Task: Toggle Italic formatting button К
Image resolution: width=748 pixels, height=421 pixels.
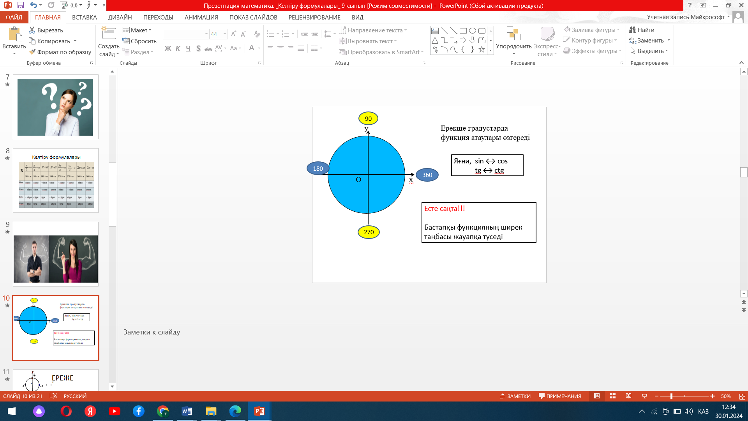Action: (x=178, y=48)
